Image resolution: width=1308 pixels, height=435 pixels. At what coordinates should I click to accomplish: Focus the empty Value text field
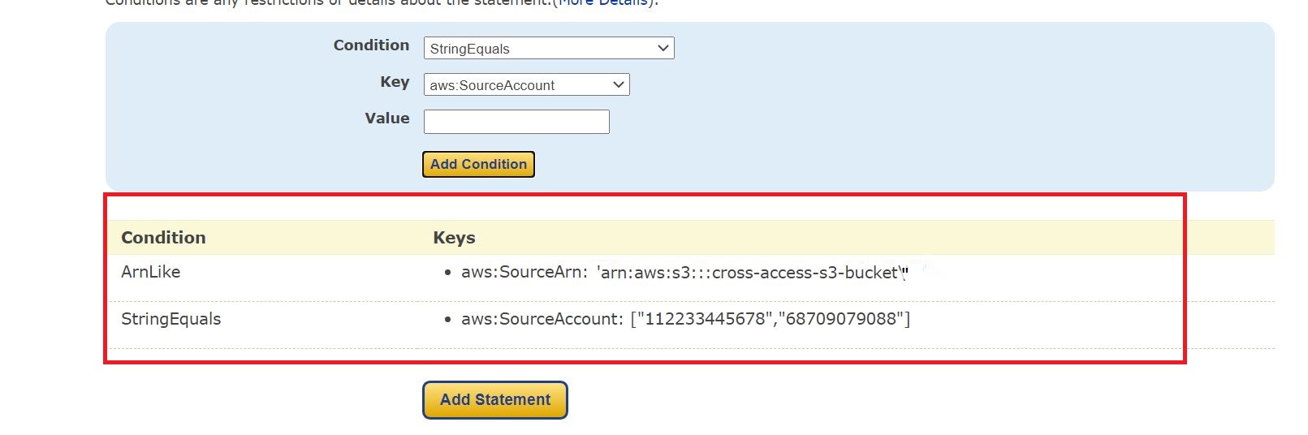click(516, 122)
